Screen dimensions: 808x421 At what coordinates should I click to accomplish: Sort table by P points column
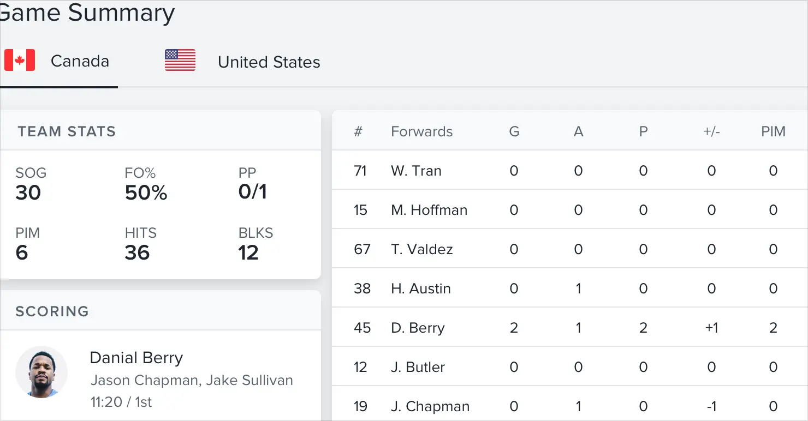643,131
